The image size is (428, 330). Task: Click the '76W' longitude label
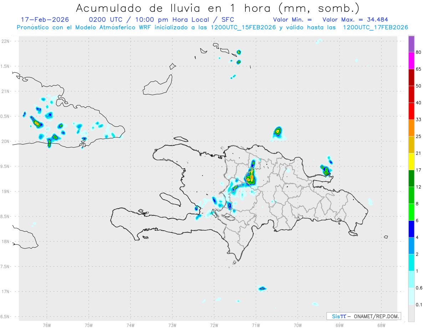coord(47,325)
